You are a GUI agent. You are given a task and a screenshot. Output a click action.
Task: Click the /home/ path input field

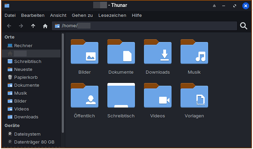click(x=144, y=26)
